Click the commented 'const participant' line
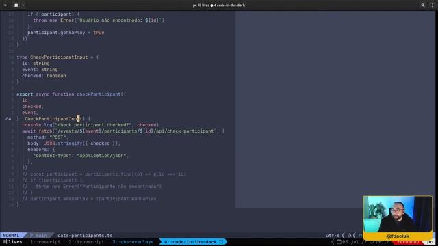The width and height of the screenshot is (438, 246). pos(104,174)
